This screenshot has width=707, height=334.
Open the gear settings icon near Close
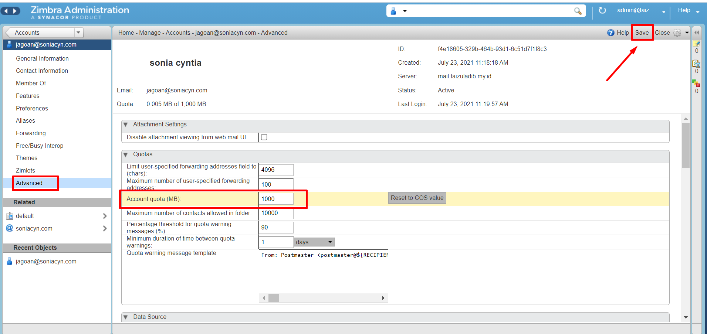pyautogui.click(x=677, y=33)
